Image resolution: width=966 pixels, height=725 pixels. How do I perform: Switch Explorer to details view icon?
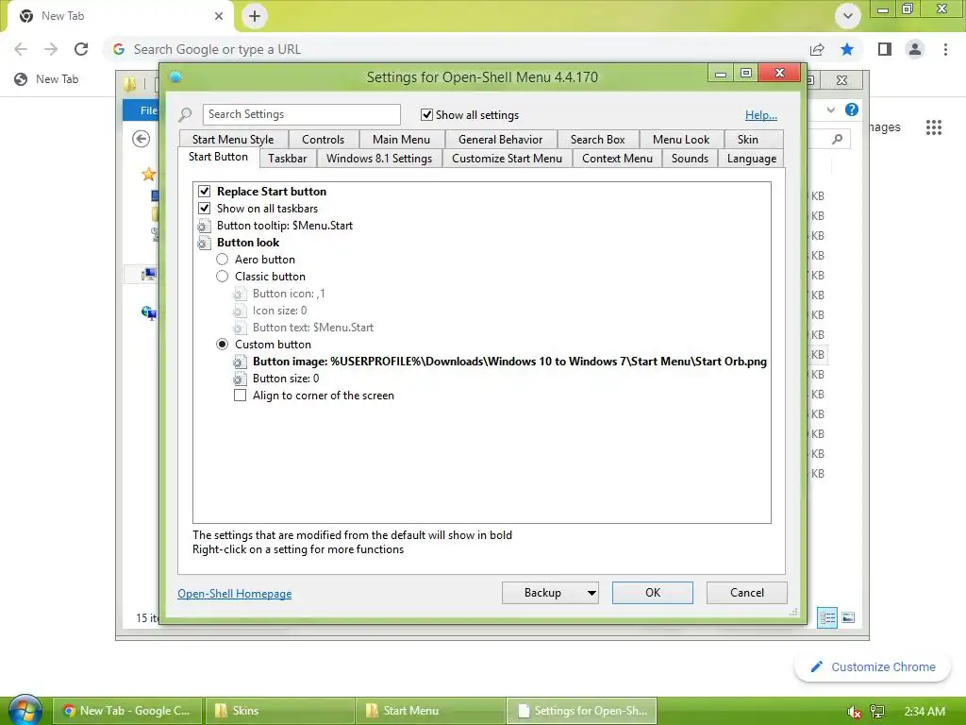827,617
